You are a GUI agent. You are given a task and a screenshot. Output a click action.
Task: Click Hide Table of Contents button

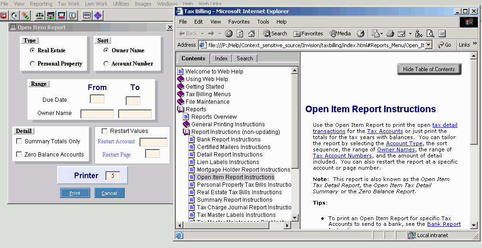pos(429,69)
